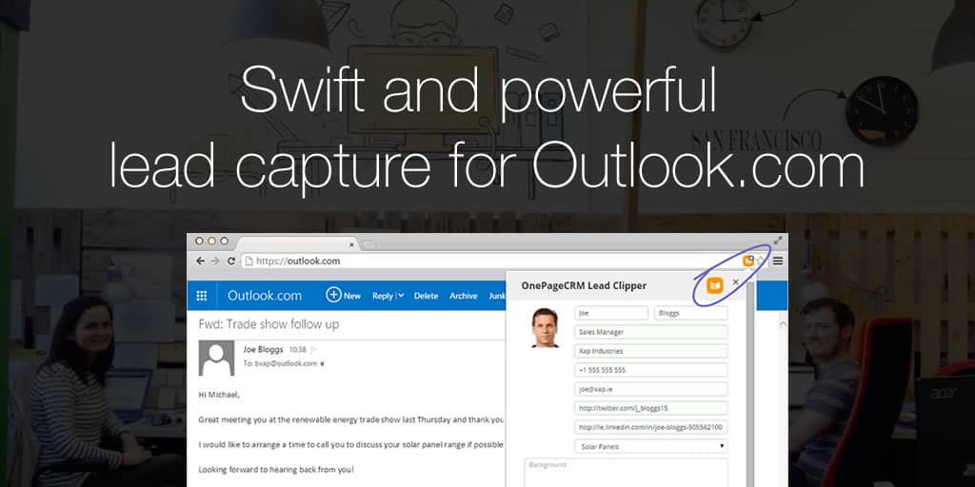
Task: Click the plus circle New icon
Action: [334, 295]
